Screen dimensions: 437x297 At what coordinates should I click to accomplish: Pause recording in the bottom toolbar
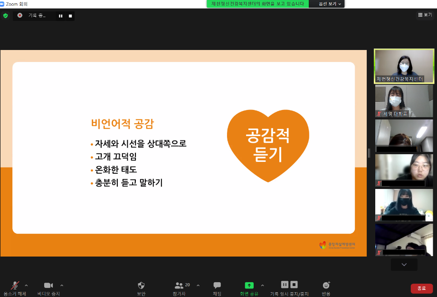[x=285, y=285]
